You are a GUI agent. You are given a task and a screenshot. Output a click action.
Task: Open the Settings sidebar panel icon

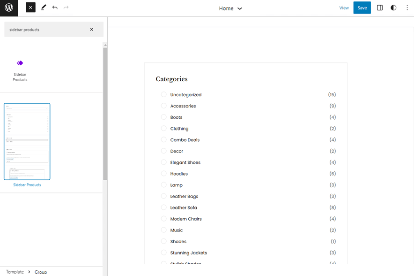(x=379, y=8)
